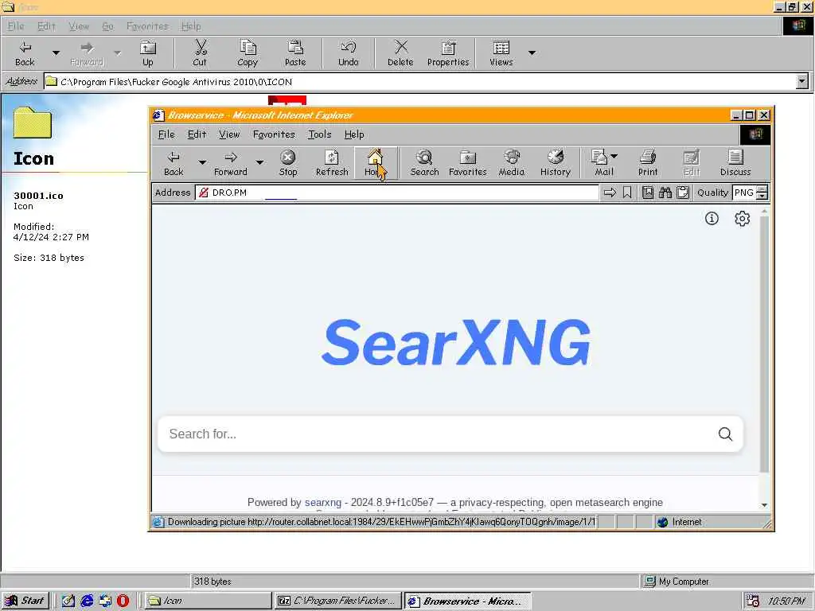Click Copy in the Icon folder toolbar
This screenshot has width=815, height=611.
pos(248,53)
